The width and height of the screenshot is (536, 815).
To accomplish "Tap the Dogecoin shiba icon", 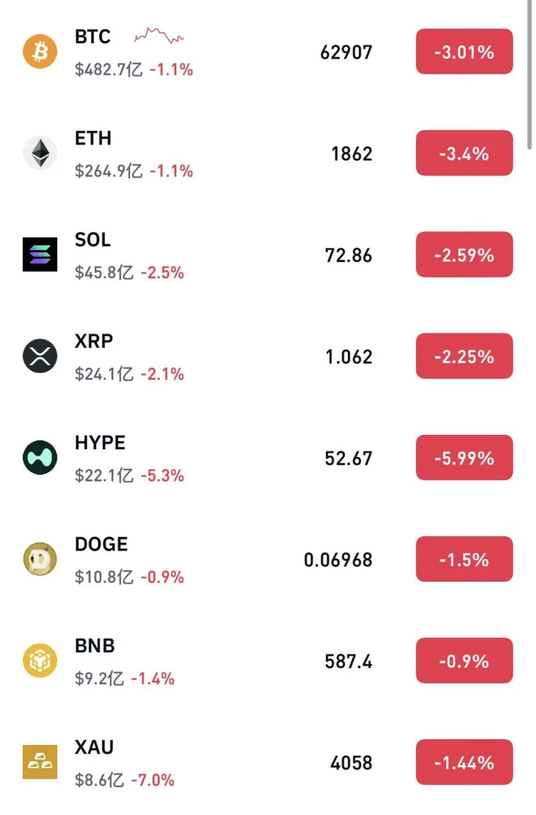I will coord(40,559).
